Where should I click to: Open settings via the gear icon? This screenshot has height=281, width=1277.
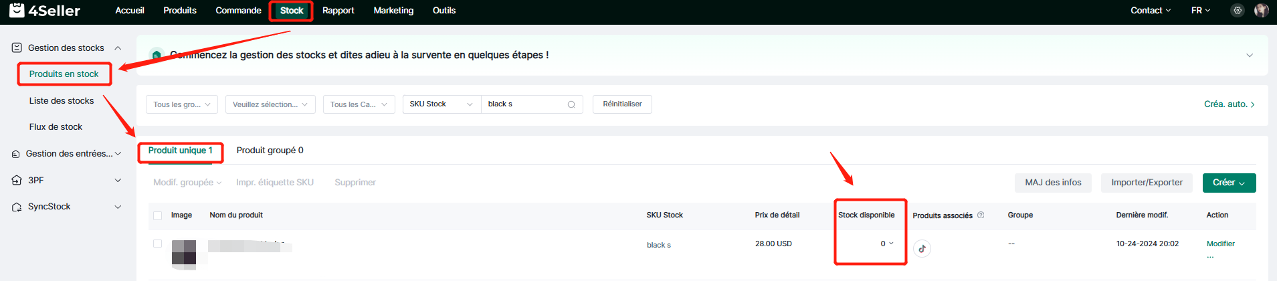(1238, 11)
